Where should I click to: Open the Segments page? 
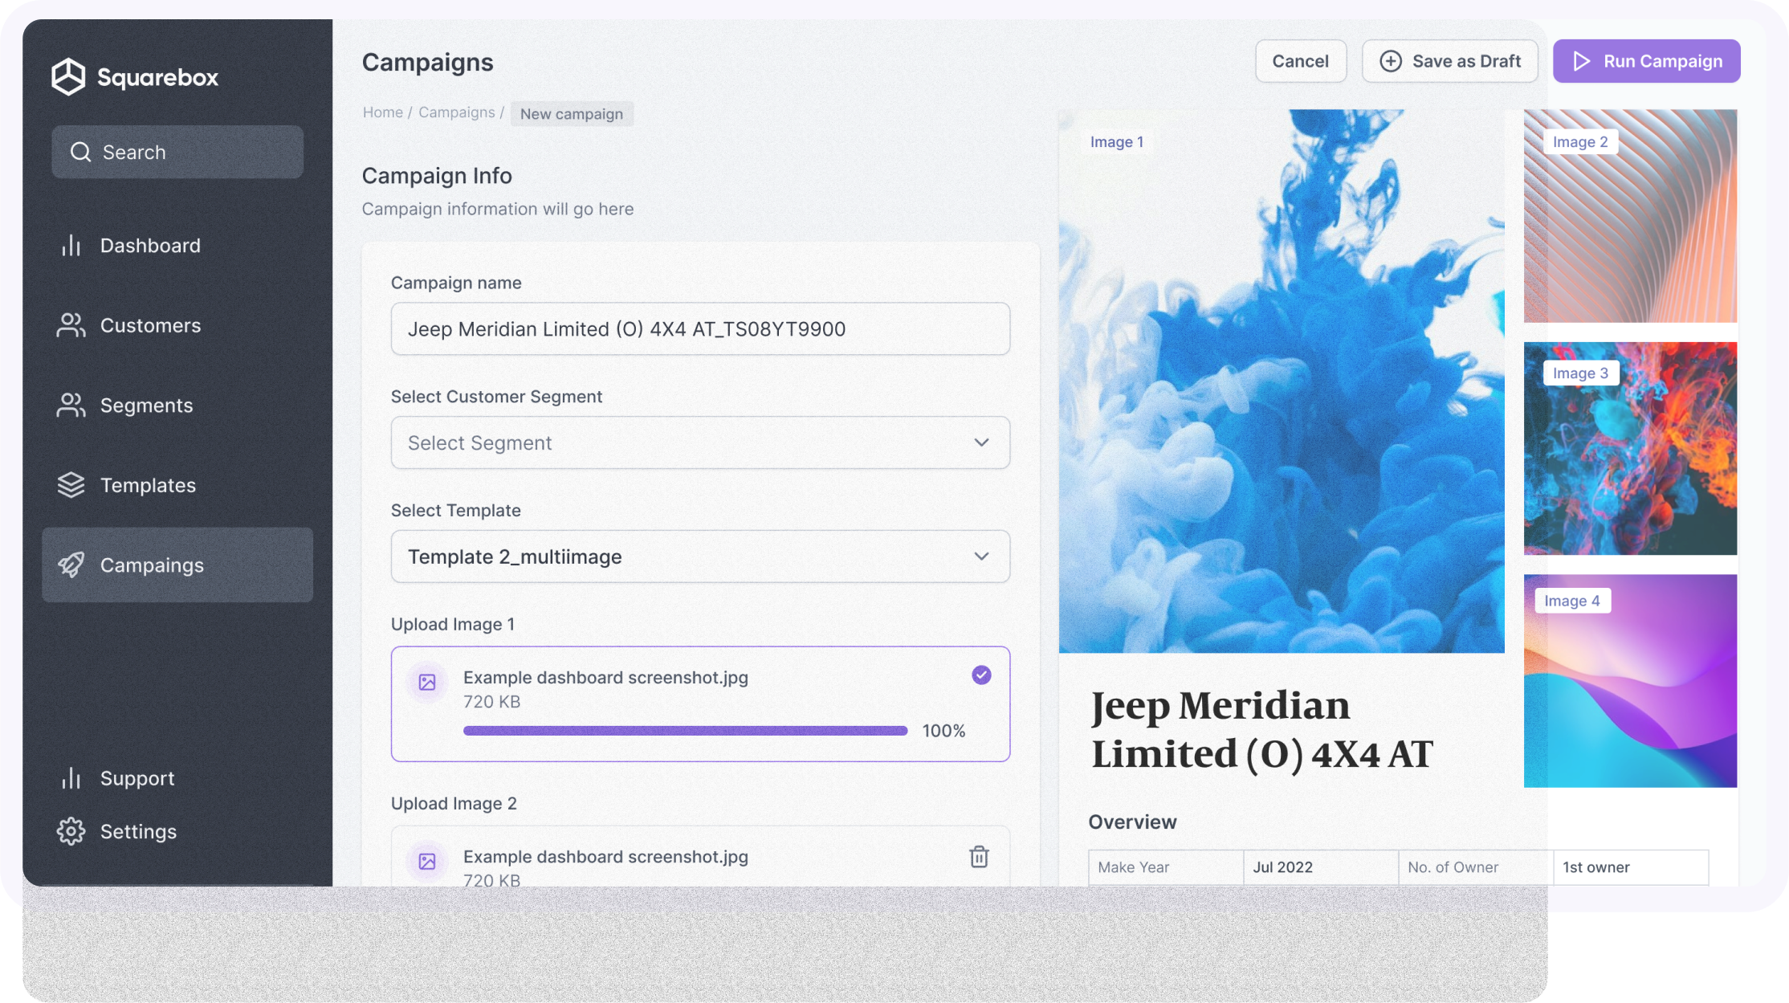coord(177,406)
